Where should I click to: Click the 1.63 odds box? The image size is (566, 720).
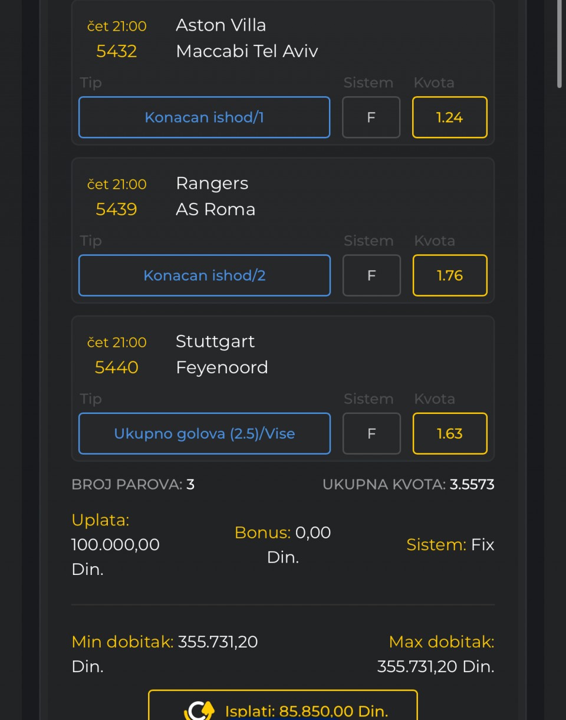coord(449,433)
